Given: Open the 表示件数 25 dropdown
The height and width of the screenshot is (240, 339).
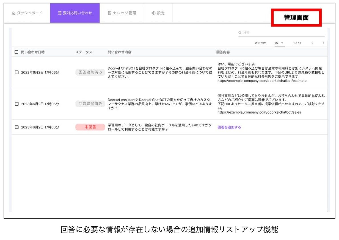Looking at the screenshot, I should point(279,43).
